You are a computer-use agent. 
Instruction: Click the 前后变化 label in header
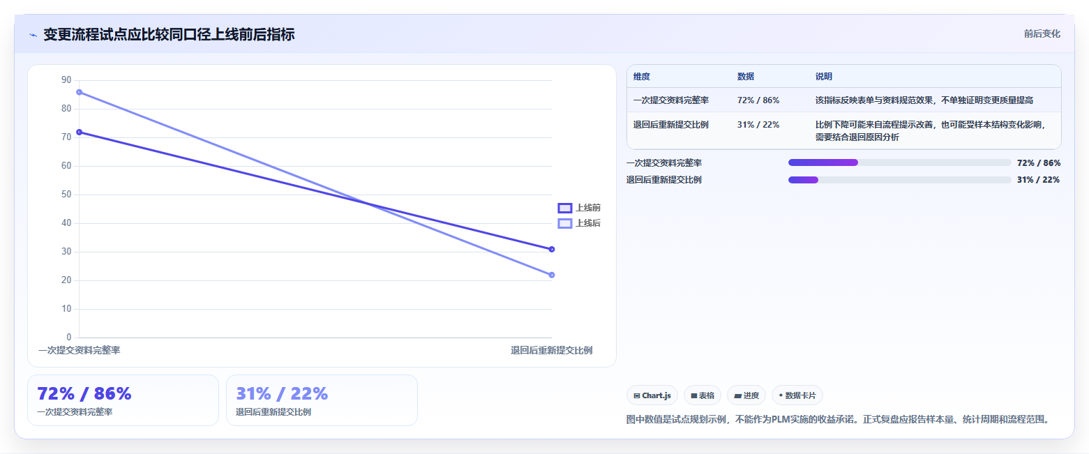click(x=1042, y=33)
